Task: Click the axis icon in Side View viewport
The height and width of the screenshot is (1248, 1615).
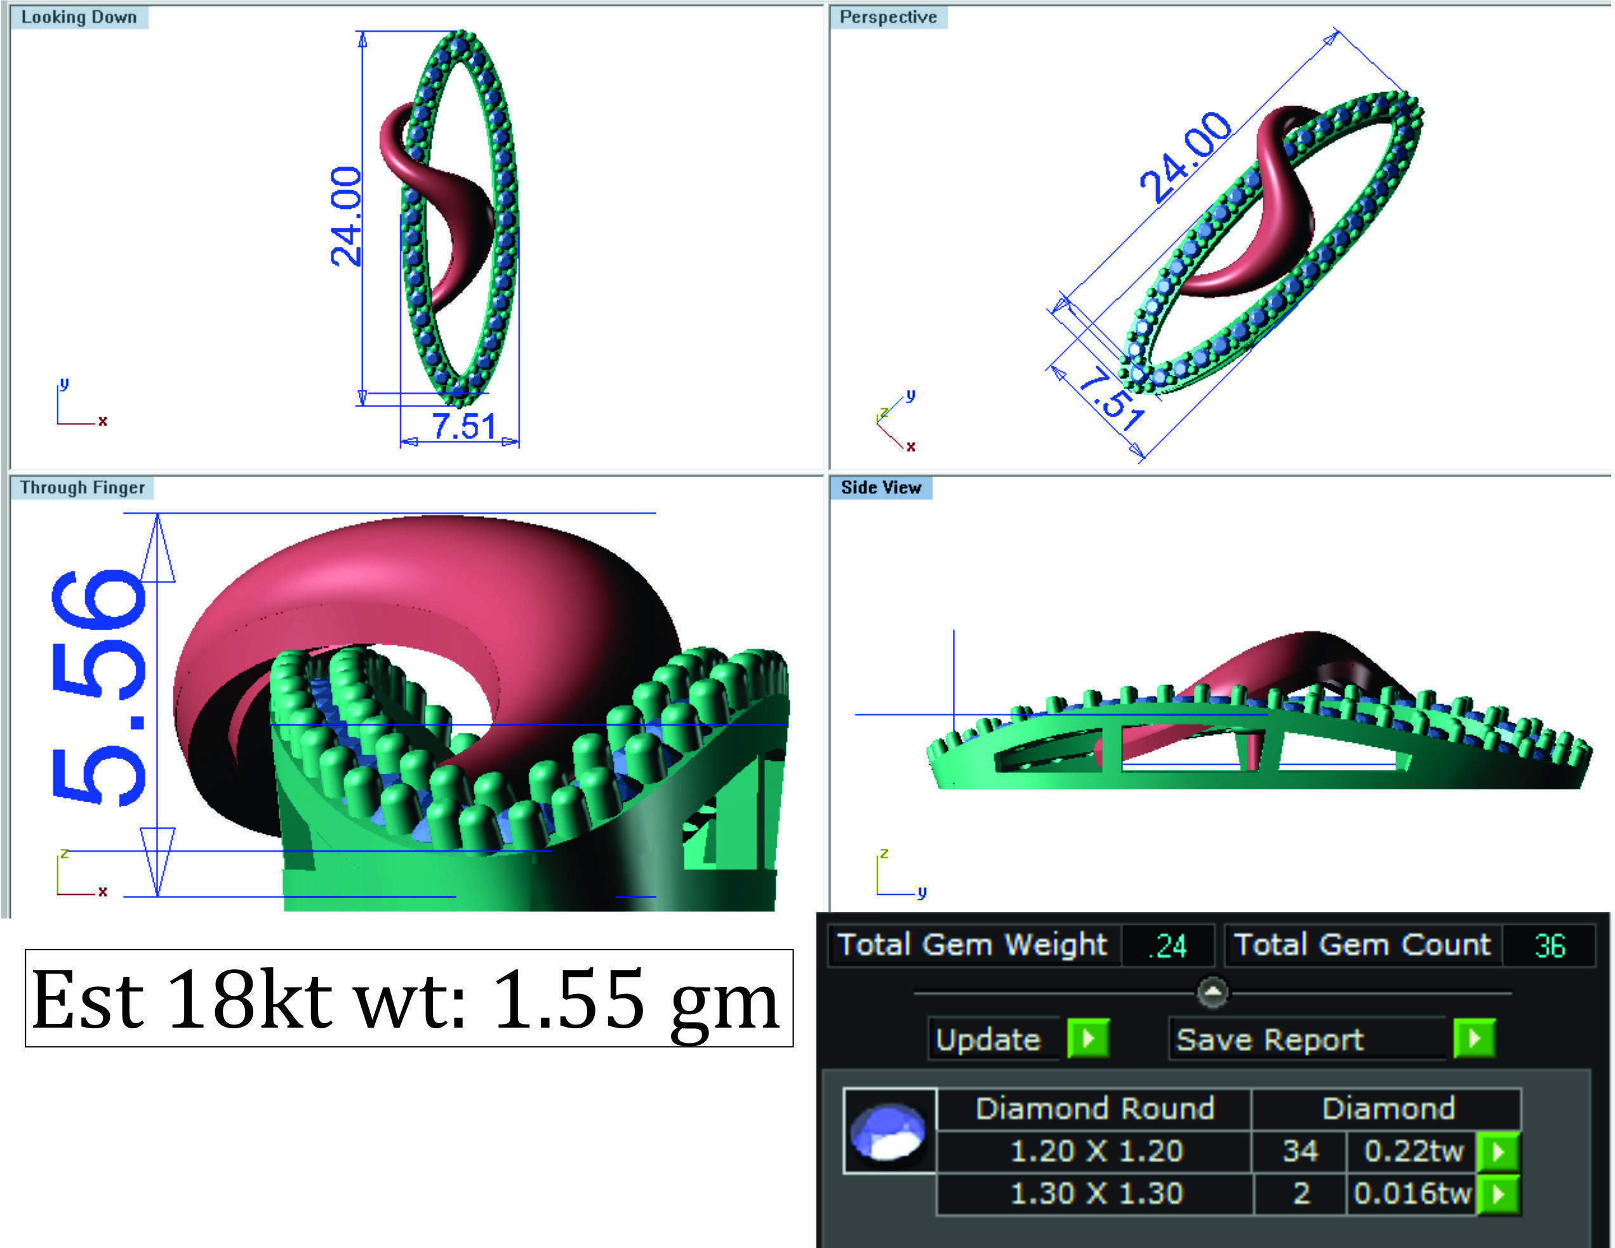Action: 901,875
